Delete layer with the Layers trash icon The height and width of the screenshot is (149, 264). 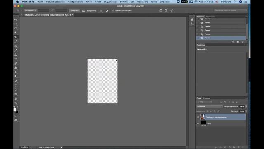click(x=243, y=147)
